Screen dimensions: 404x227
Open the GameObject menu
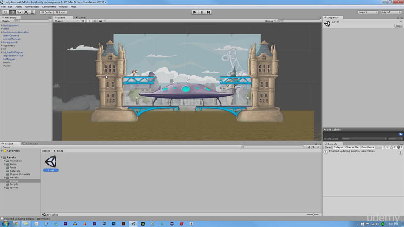pyautogui.click(x=32, y=7)
